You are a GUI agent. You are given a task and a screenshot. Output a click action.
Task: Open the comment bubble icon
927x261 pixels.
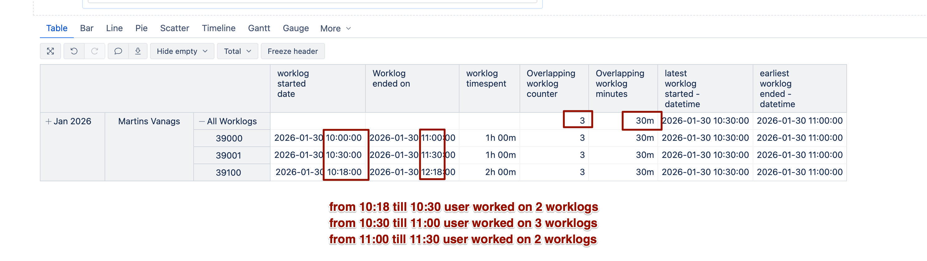pyautogui.click(x=118, y=51)
